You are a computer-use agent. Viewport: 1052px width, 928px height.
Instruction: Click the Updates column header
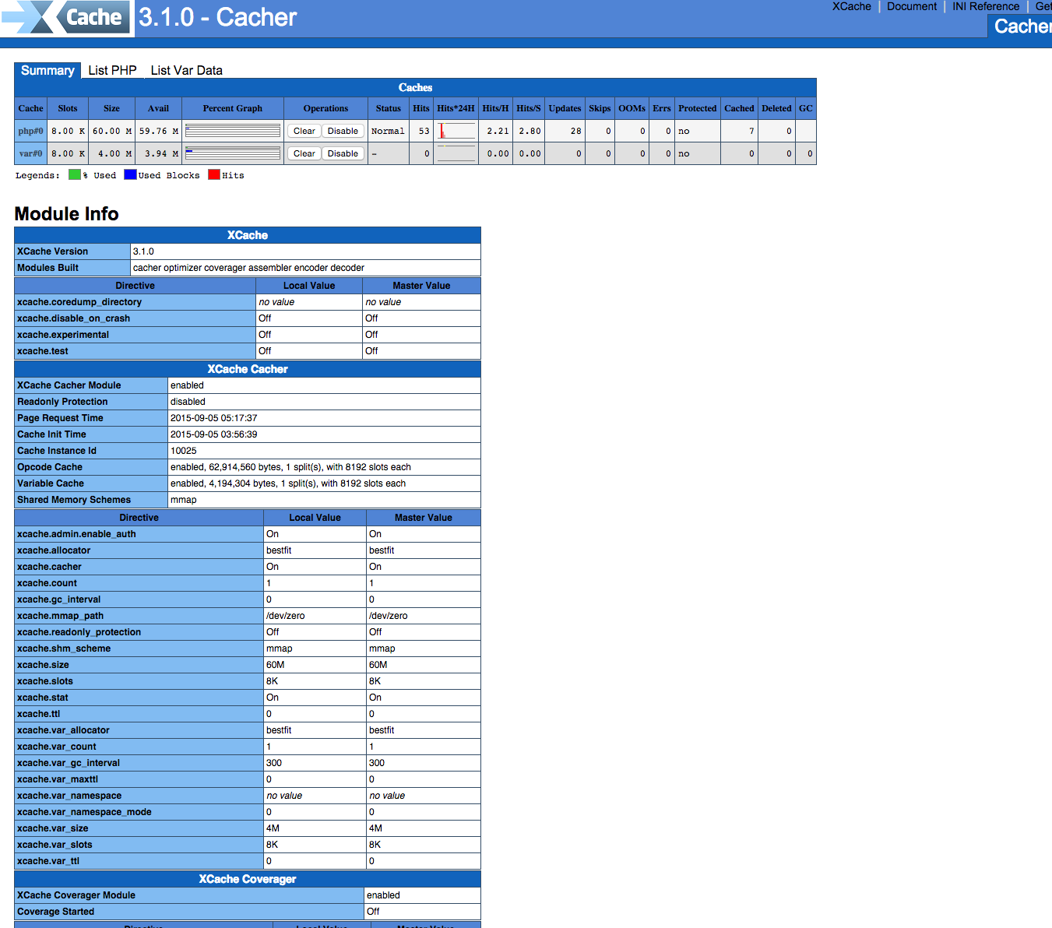coord(565,108)
